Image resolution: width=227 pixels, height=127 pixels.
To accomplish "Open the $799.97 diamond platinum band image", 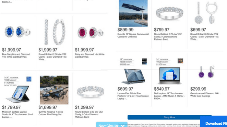I will point(170,13).
